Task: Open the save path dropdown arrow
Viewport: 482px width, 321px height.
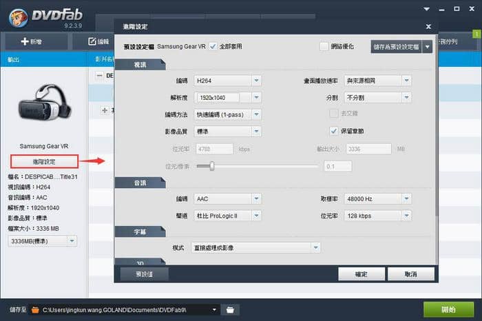Action: pos(214,309)
